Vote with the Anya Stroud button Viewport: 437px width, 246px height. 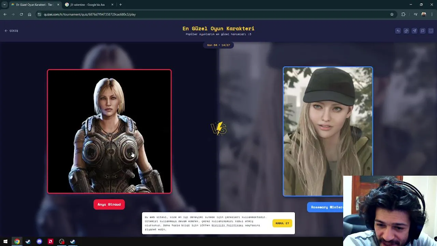[x=109, y=204]
